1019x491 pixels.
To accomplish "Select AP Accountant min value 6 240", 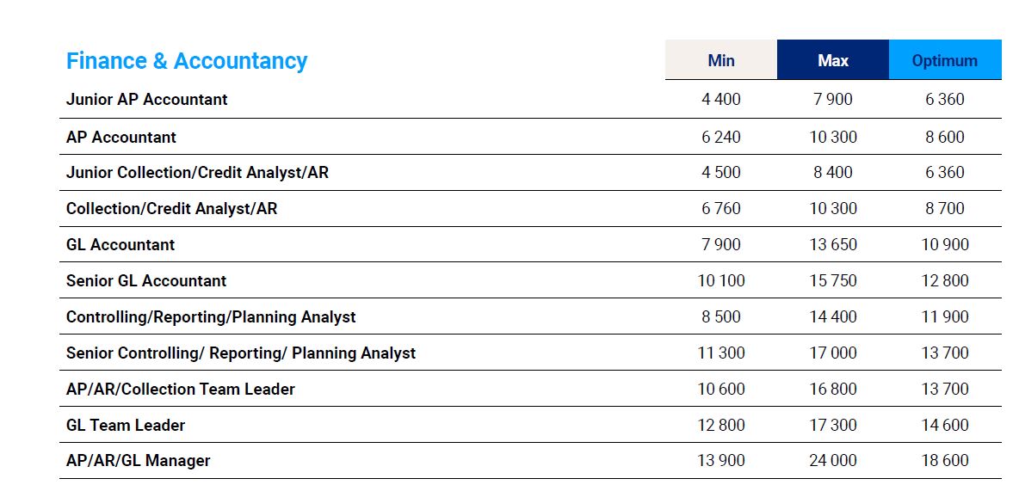I will pyautogui.click(x=721, y=137).
